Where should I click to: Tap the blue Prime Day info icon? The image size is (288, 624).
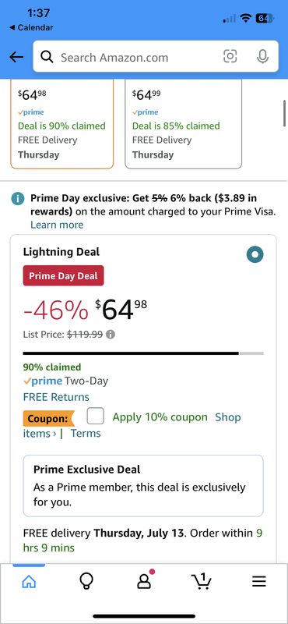tap(17, 199)
